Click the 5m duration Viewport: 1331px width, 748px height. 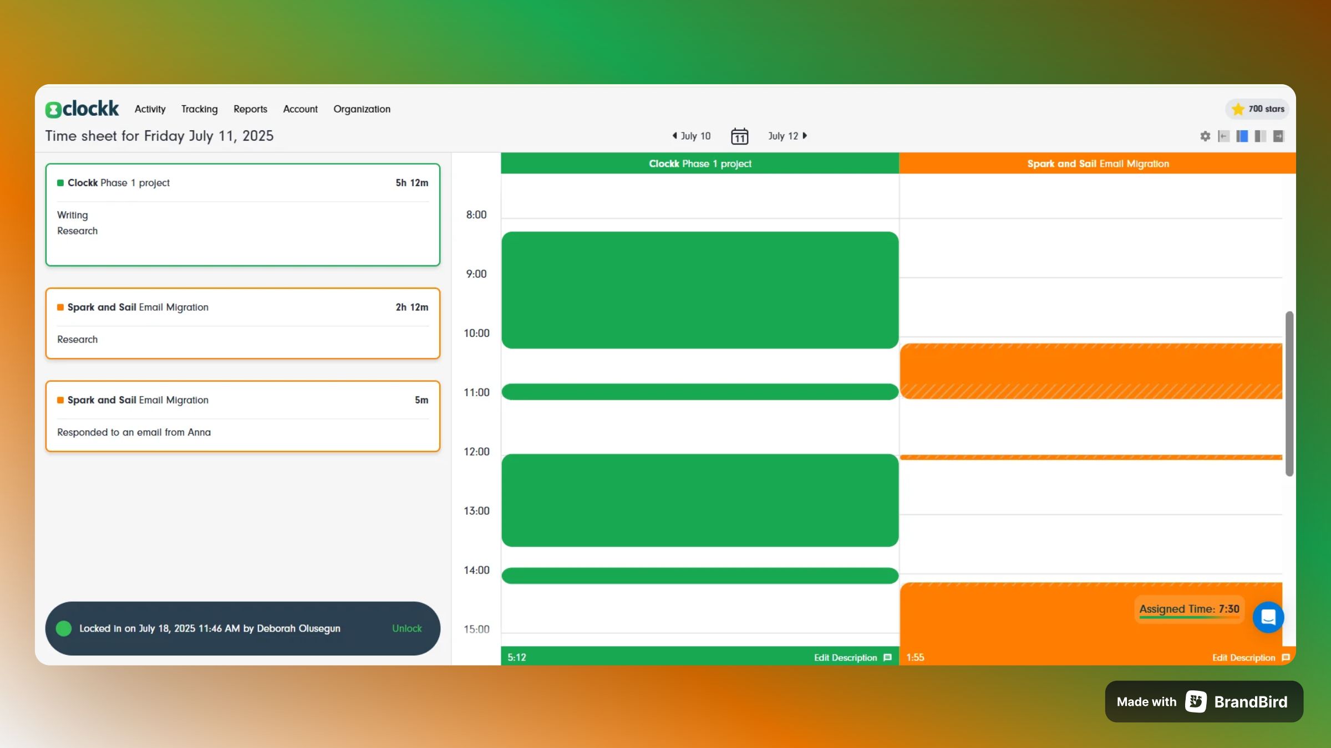coord(421,400)
